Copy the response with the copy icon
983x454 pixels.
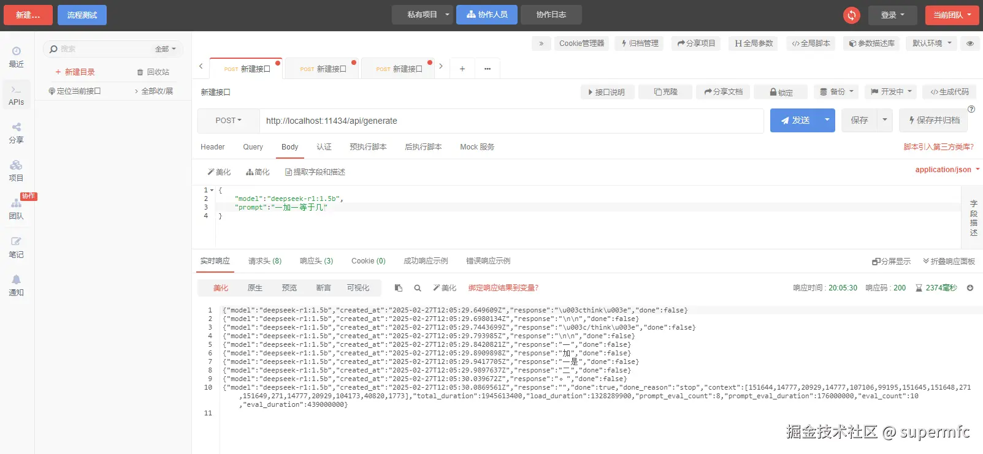click(x=399, y=288)
